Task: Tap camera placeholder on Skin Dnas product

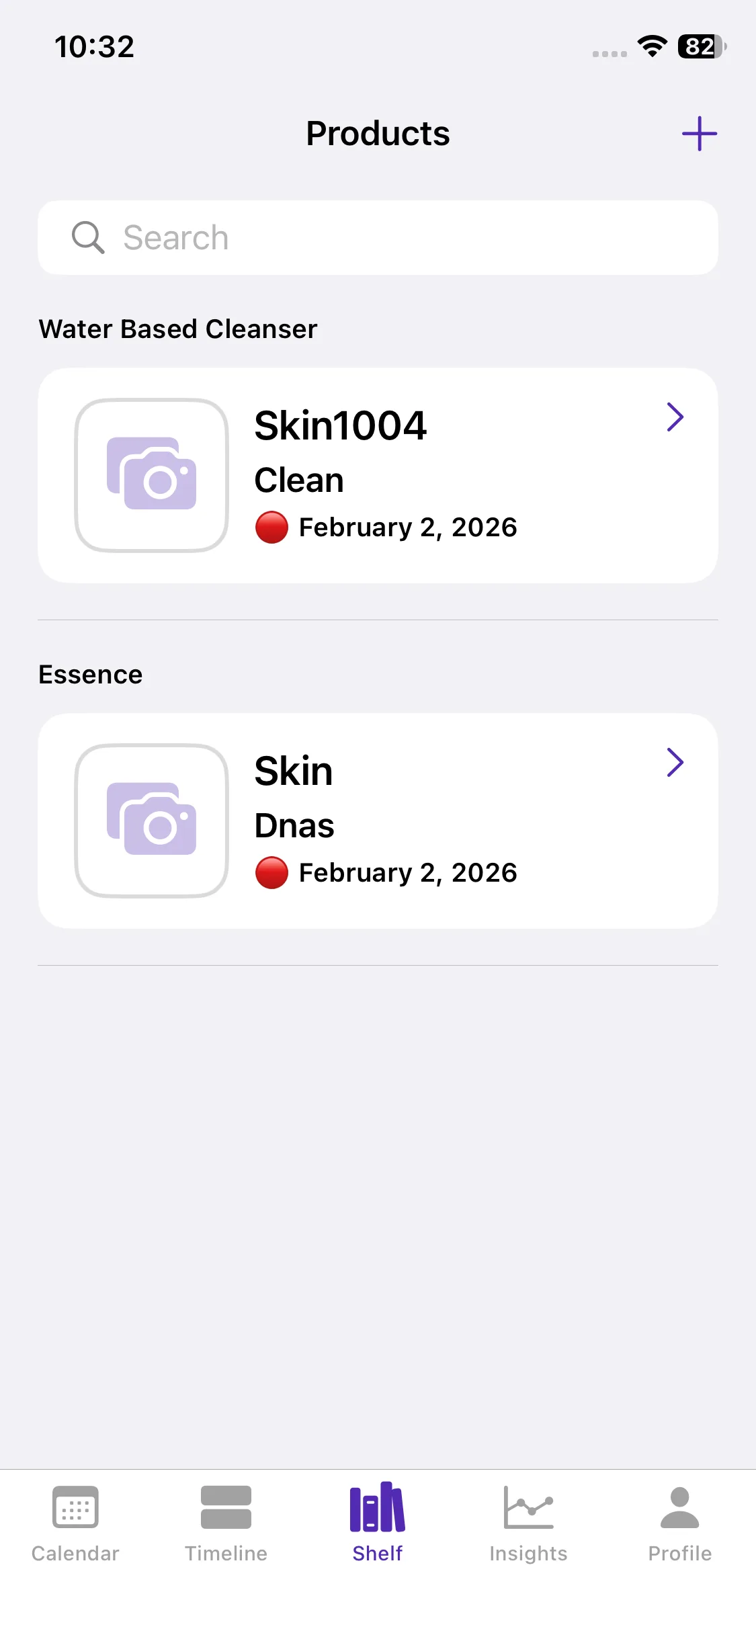Action: 152,821
